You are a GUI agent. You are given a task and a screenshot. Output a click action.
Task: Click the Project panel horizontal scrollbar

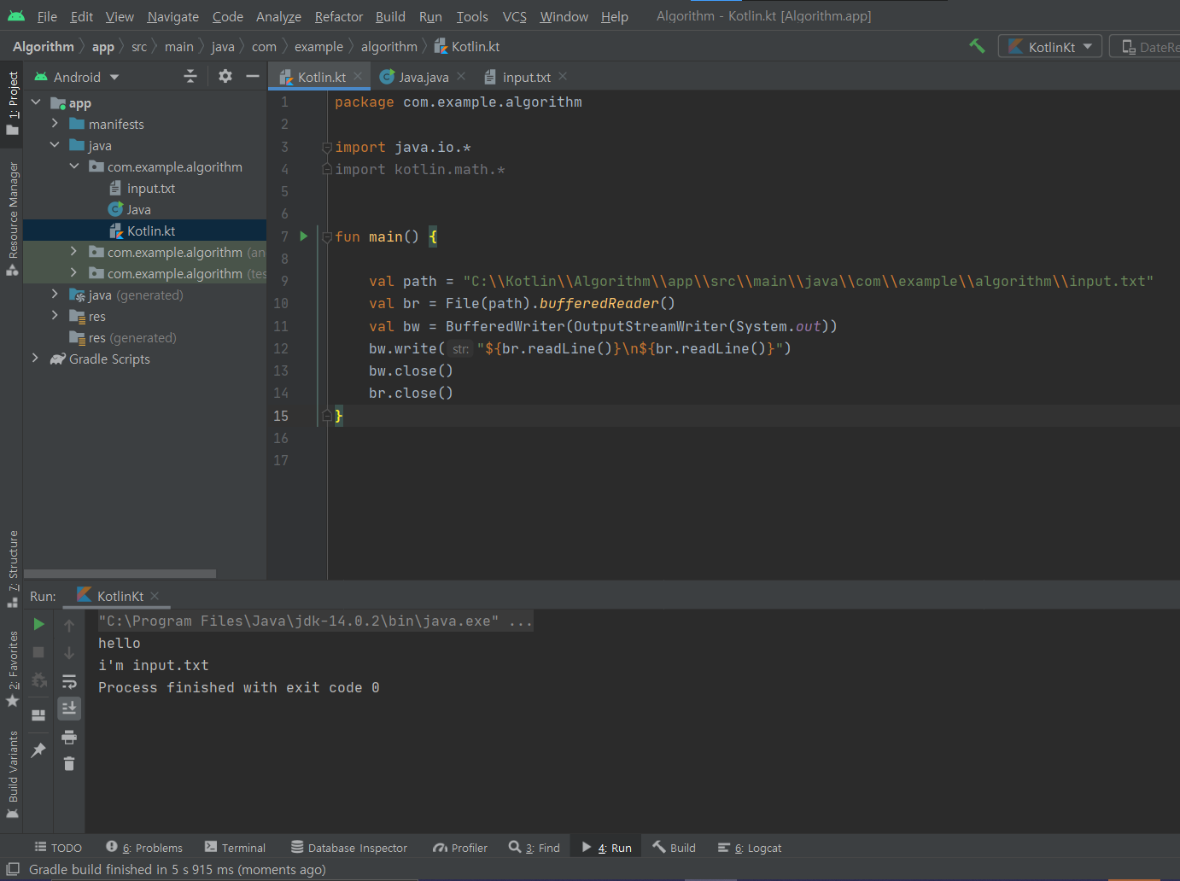120,574
